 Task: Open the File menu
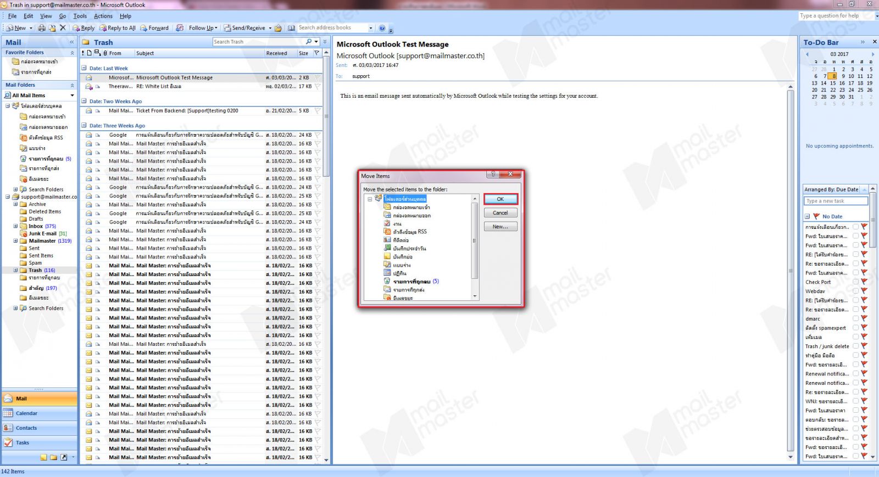pos(12,16)
